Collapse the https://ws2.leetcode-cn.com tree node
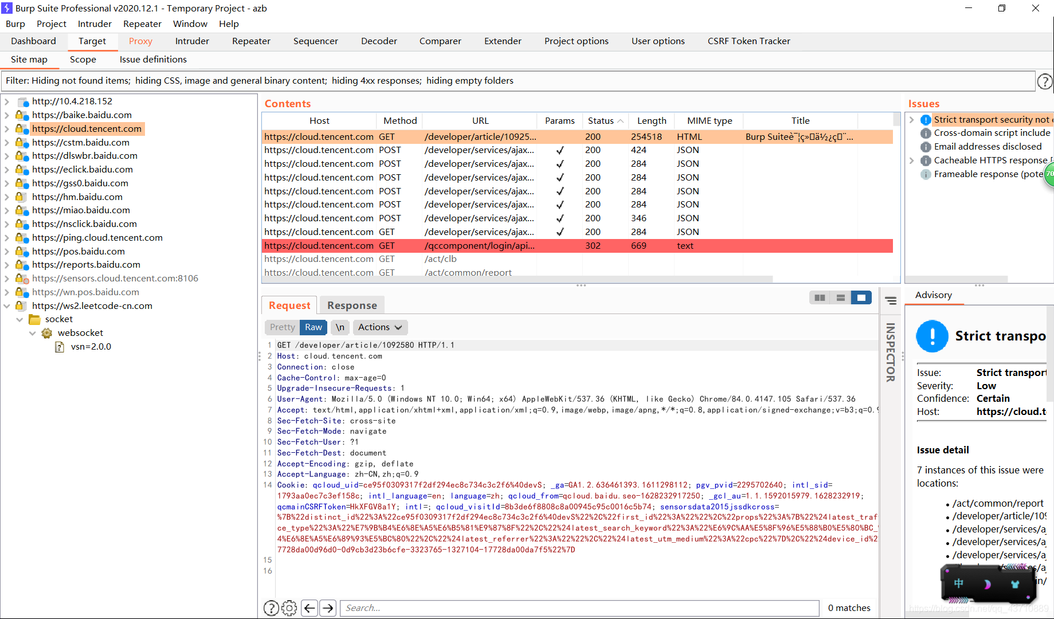1054x619 pixels. click(7, 306)
